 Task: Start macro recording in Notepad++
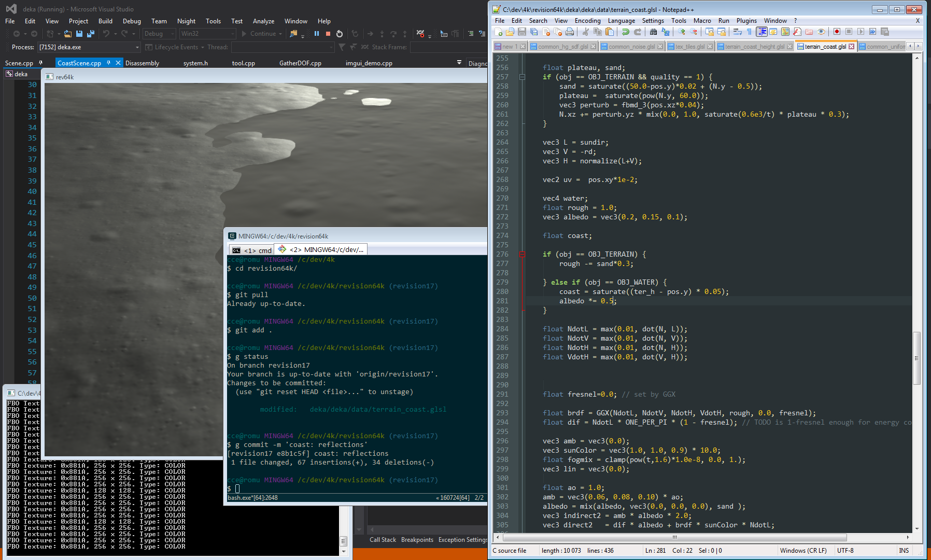tap(837, 32)
